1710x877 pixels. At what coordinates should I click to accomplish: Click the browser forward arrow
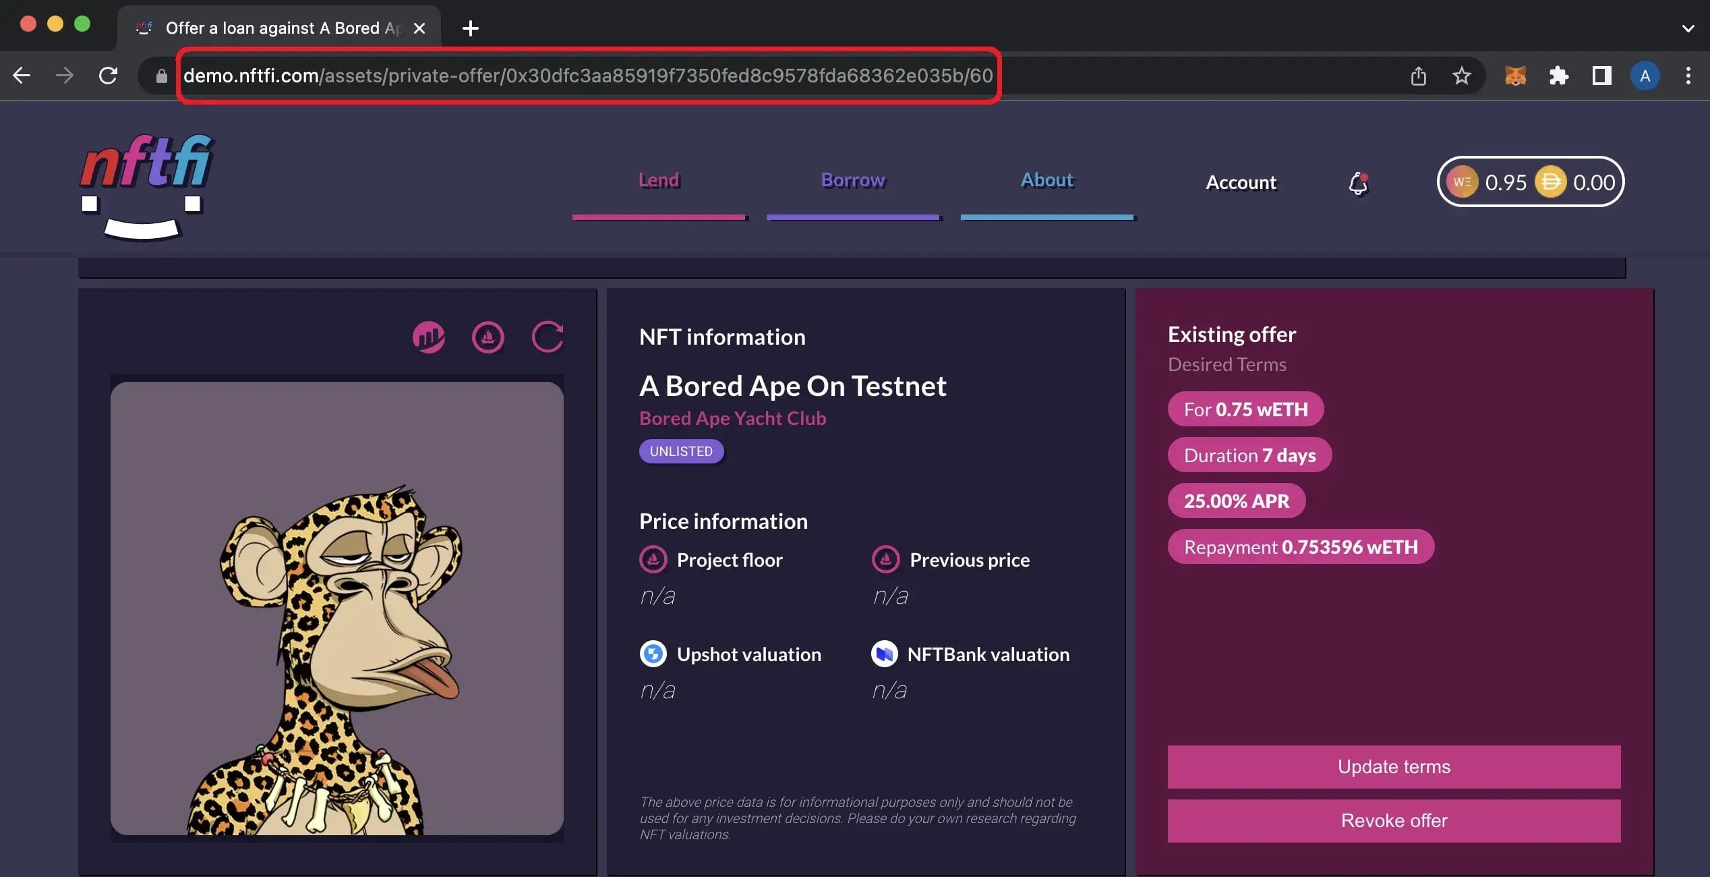[x=65, y=76]
